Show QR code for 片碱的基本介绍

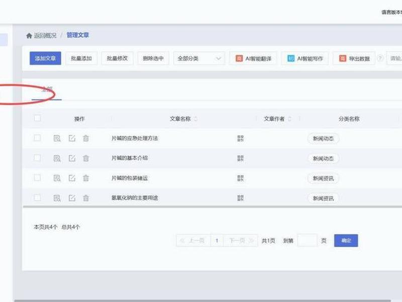(x=241, y=158)
